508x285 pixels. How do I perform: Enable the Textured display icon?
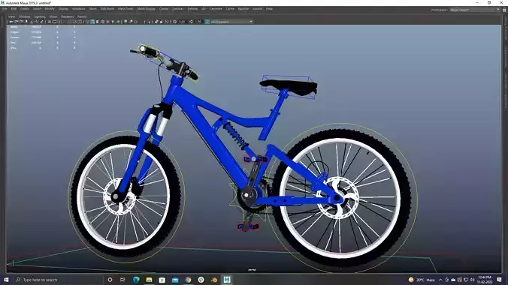[108, 22]
